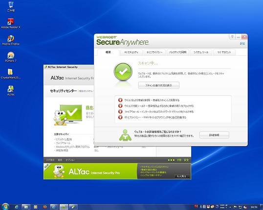
Task: Click the green Webroot person icon
Action: [x=125, y=135]
